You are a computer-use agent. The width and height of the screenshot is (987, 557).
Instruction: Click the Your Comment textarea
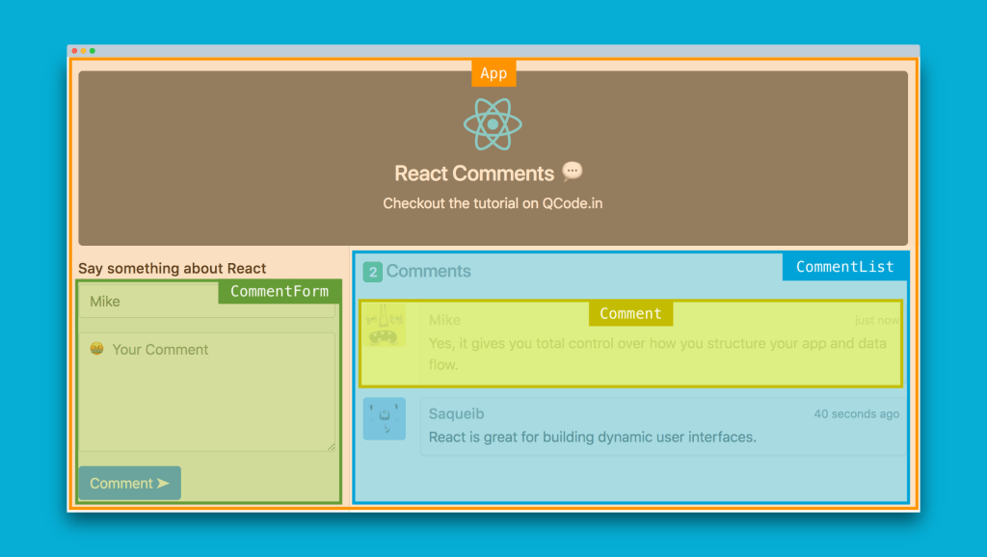point(207,395)
